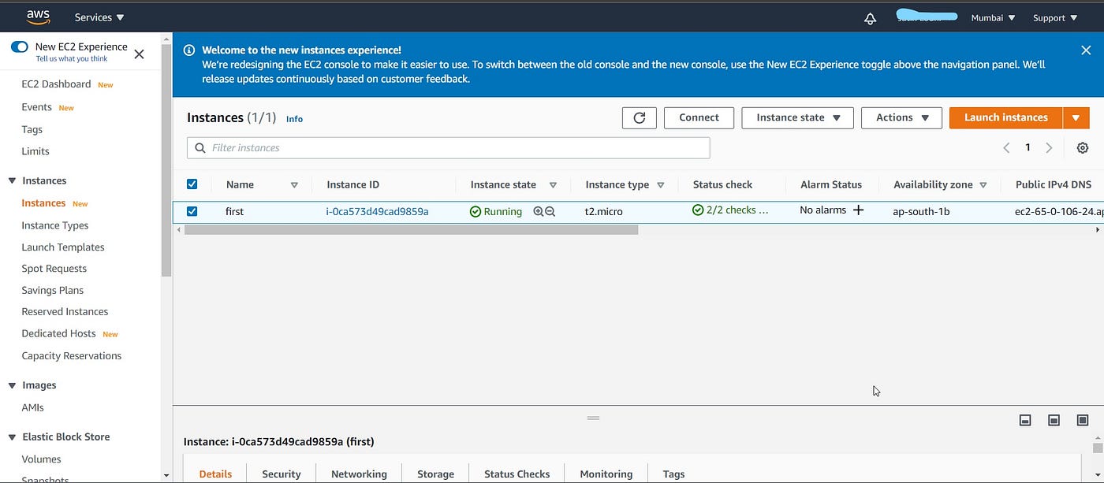Switch to the Storage tab
The width and height of the screenshot is (1104, 483).
435,474
